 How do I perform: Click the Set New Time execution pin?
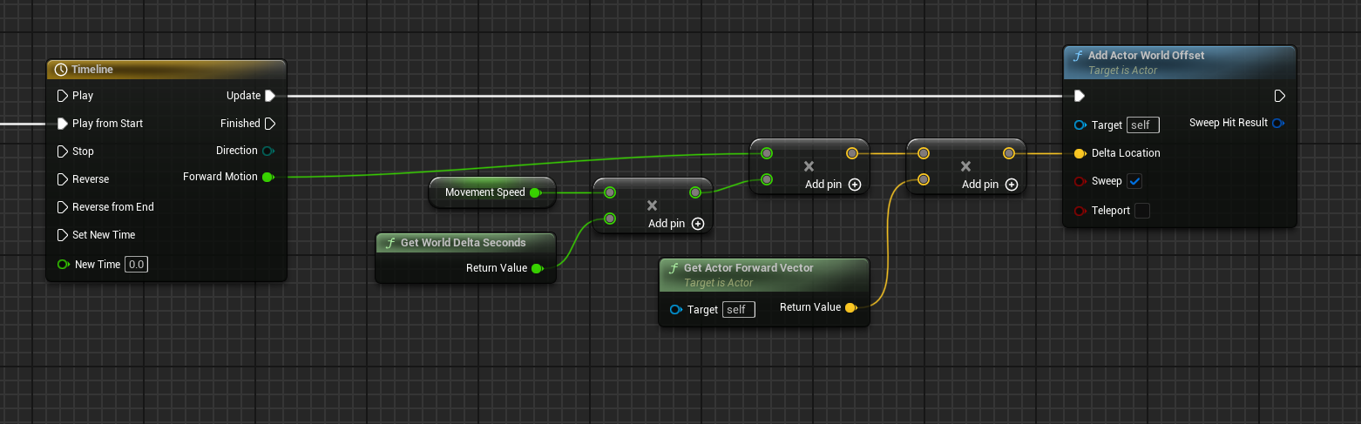tap(62, 235)
